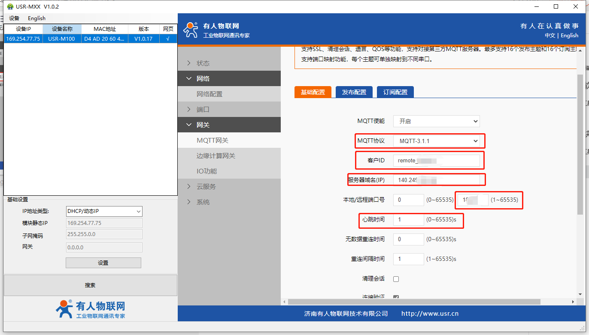Screen dimensions: 589x335
Task: Toggle the 连接验证 checkbox
Action: pyautogui.click(x=396, y=297)
